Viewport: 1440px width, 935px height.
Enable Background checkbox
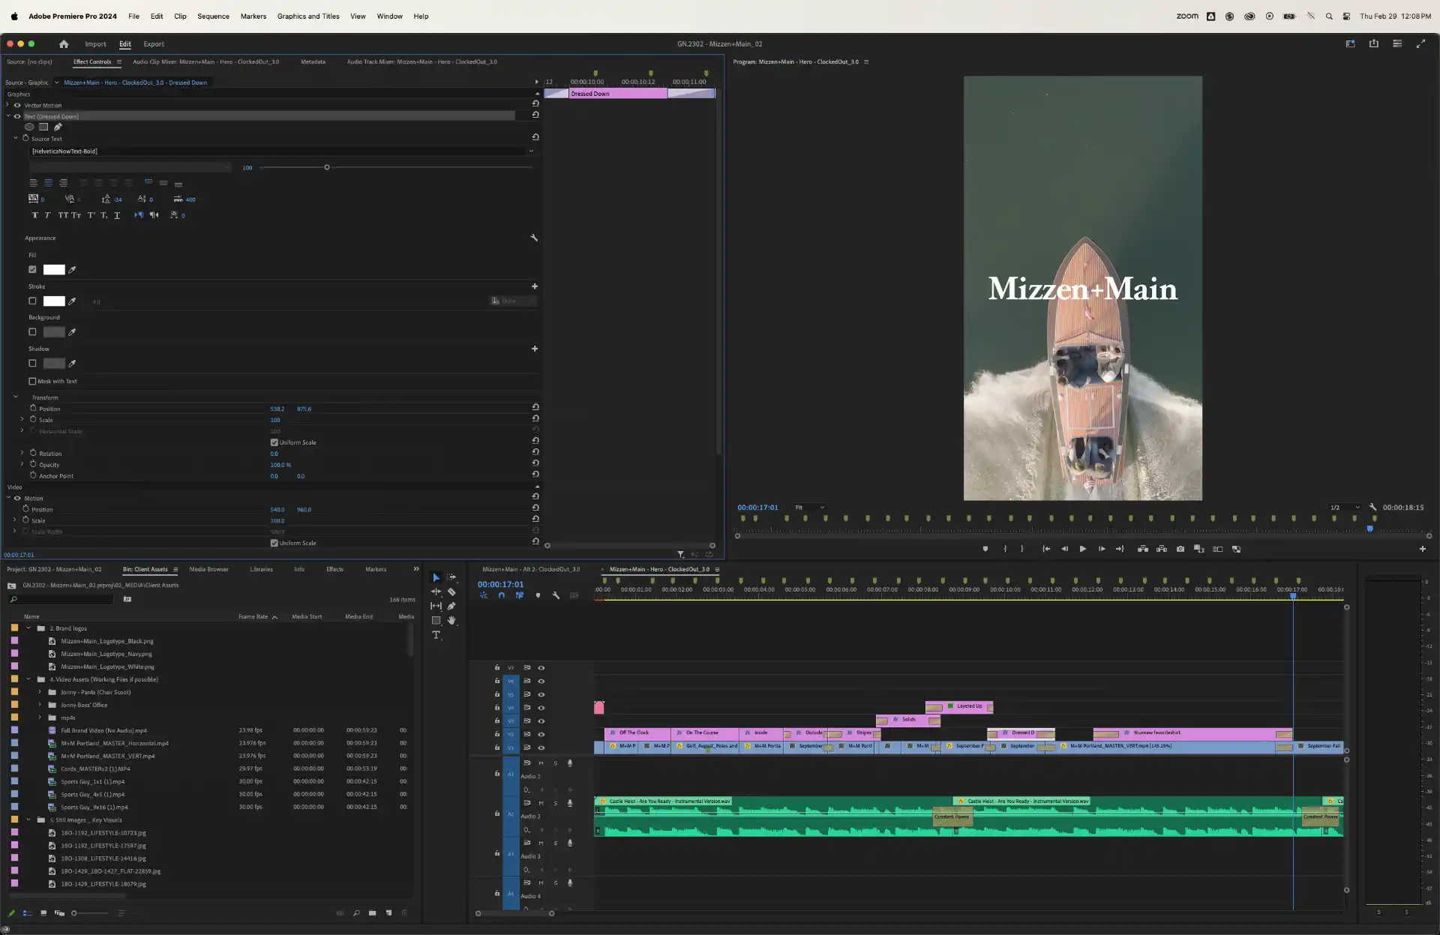32,332
